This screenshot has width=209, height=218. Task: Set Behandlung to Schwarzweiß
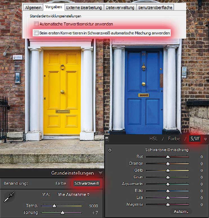click(x=87, y=183)
